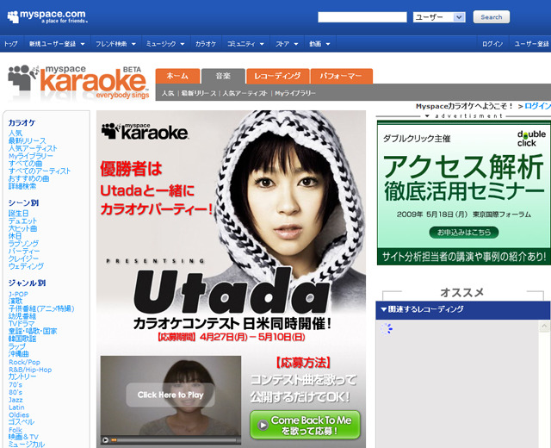Expand the ミュージック menu arrow

[183, 44]
